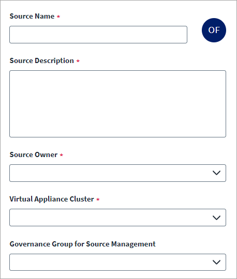Click the OF avatar circle icon

(214, 30)
